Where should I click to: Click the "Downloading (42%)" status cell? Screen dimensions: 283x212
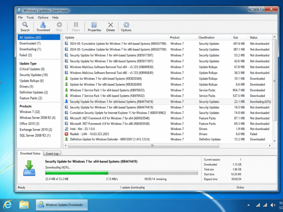(260, 102)
